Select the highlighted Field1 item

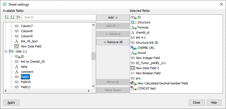click(x=25, y=77)
